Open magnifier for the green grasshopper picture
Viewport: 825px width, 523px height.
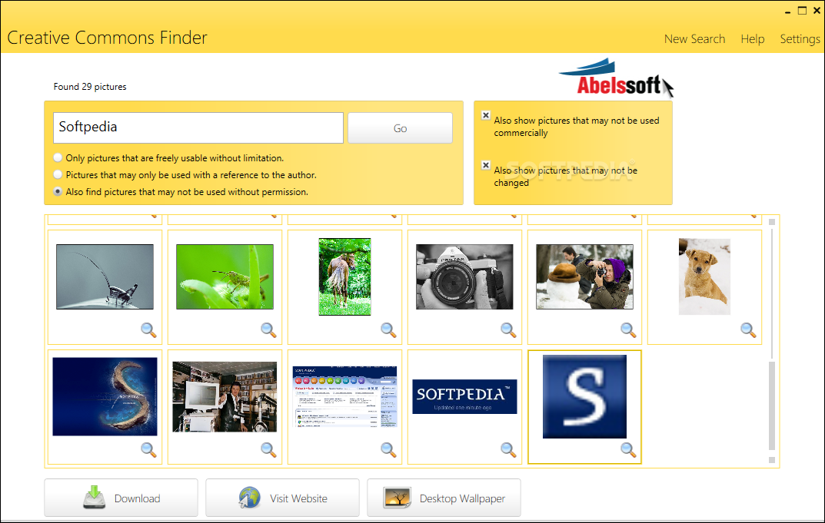(x=269, y=330)
